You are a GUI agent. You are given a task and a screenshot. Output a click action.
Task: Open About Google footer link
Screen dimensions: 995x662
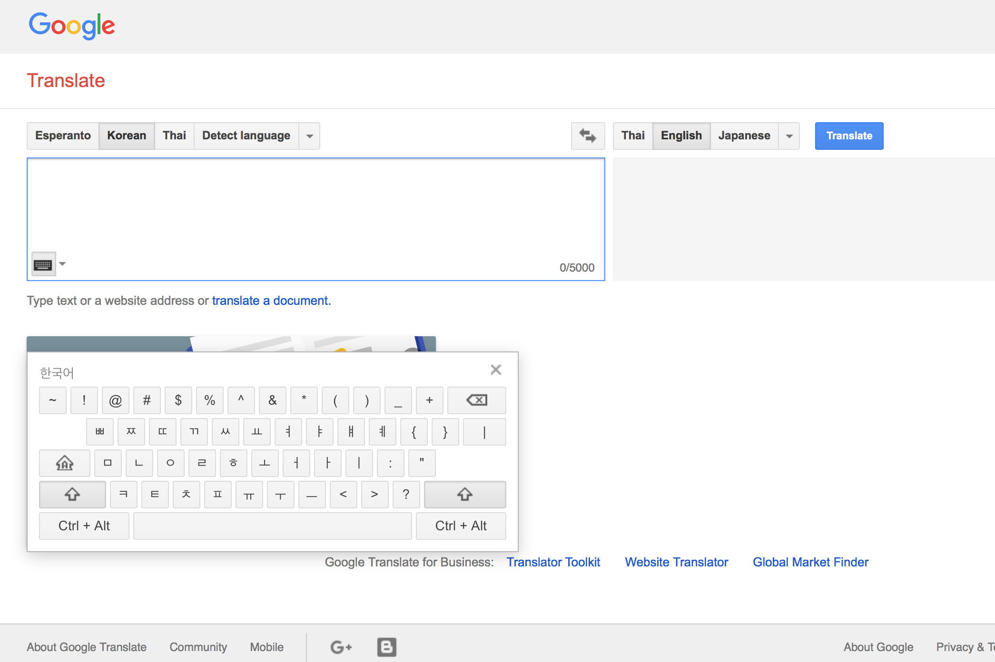(x=878, y=647)
